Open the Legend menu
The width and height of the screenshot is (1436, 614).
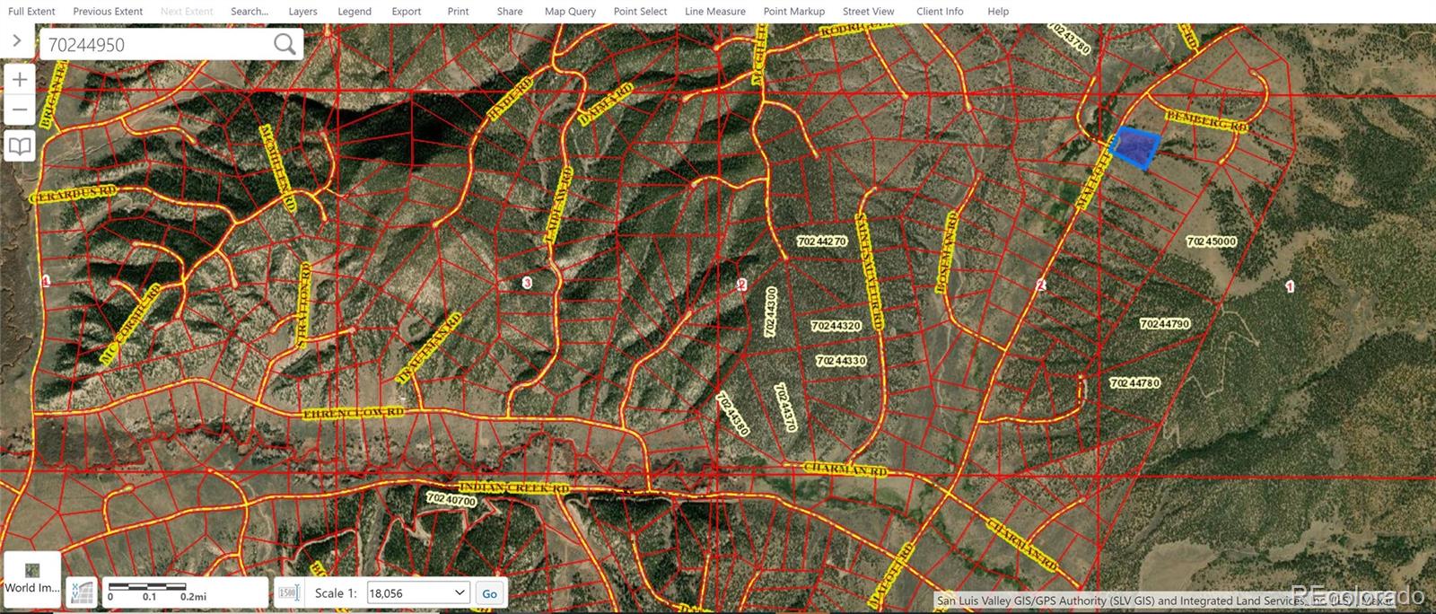coord(355,12)
